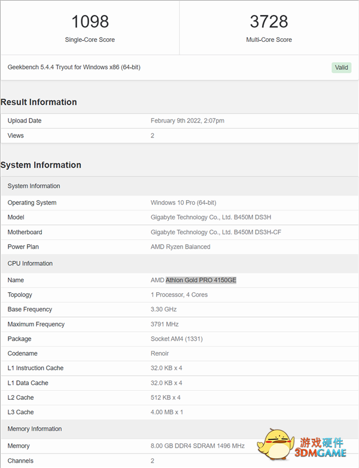Click the Motherboard row label
359x468 pixels.
click(x=25, y=233)
